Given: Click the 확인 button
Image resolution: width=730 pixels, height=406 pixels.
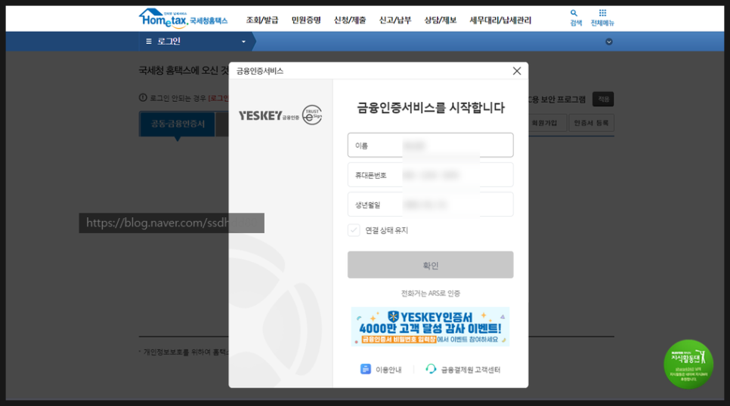Looking at the screenshot, I should tap(430, 265).
